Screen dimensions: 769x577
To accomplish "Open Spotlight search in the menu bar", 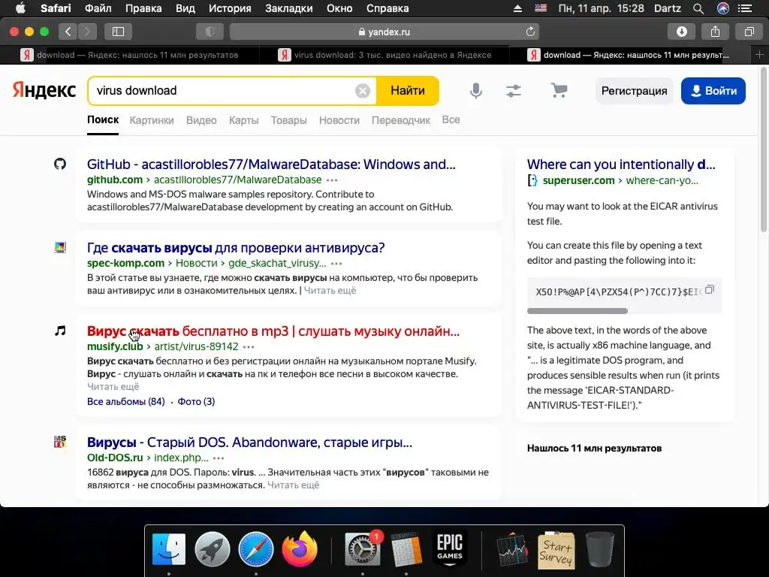I will (x=698, y=8).
